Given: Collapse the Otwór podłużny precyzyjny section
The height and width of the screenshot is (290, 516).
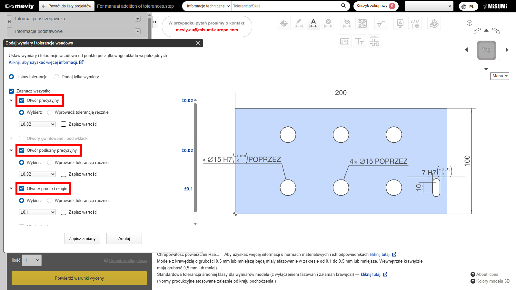Looking at the screenshot, I should (x=11, y=150).
